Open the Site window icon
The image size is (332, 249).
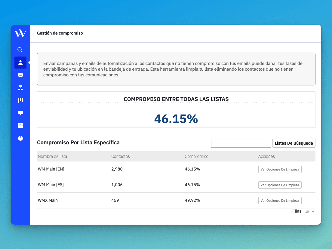pos(20,126)
